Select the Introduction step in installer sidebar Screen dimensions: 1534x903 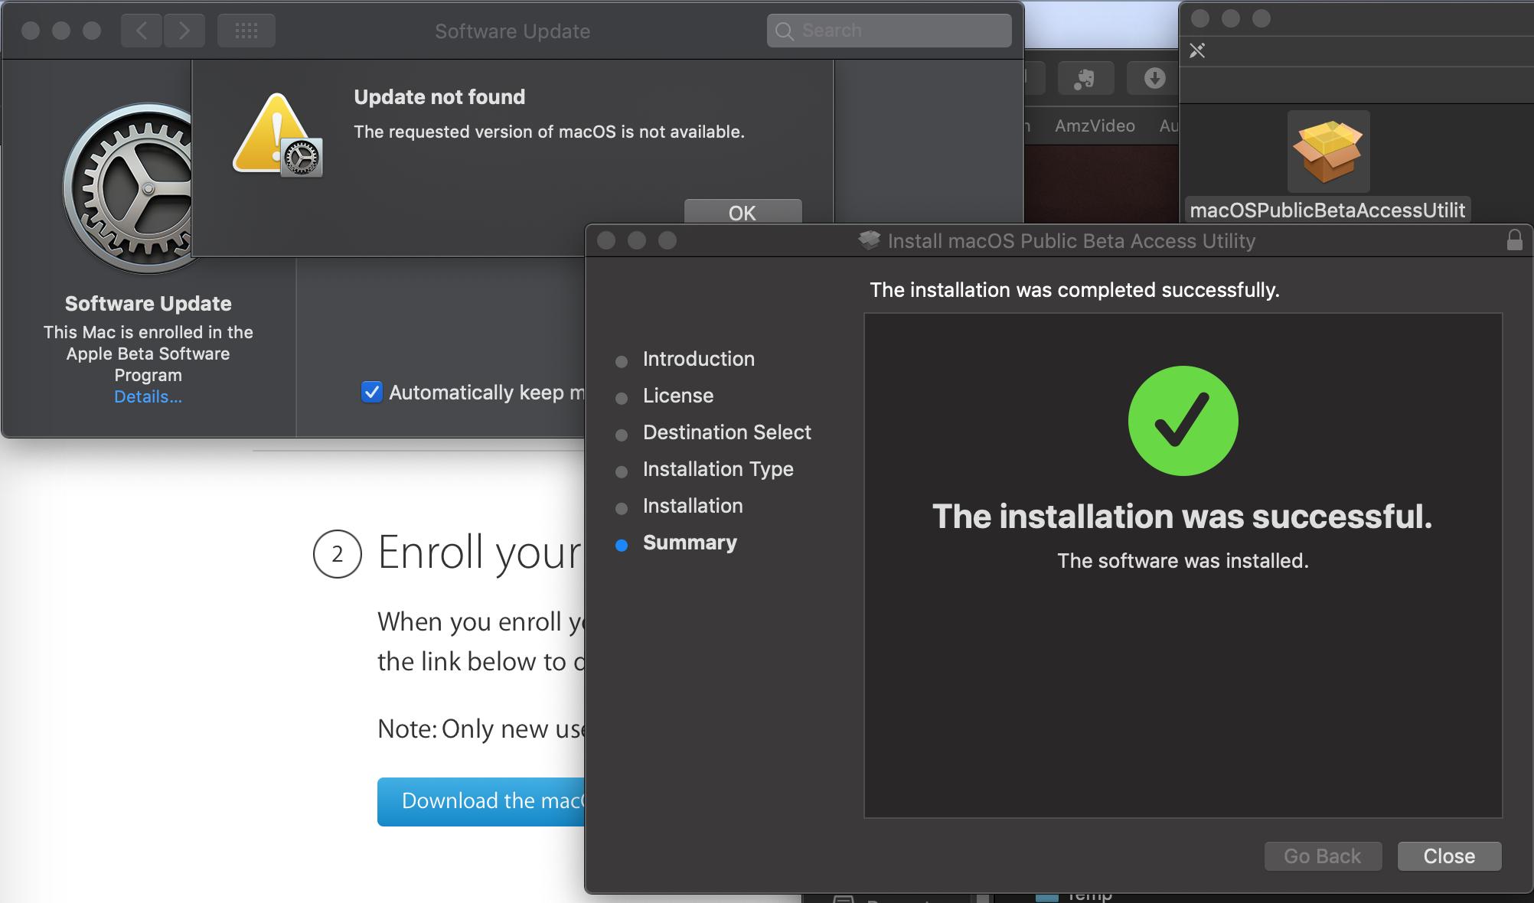point(698,358)
